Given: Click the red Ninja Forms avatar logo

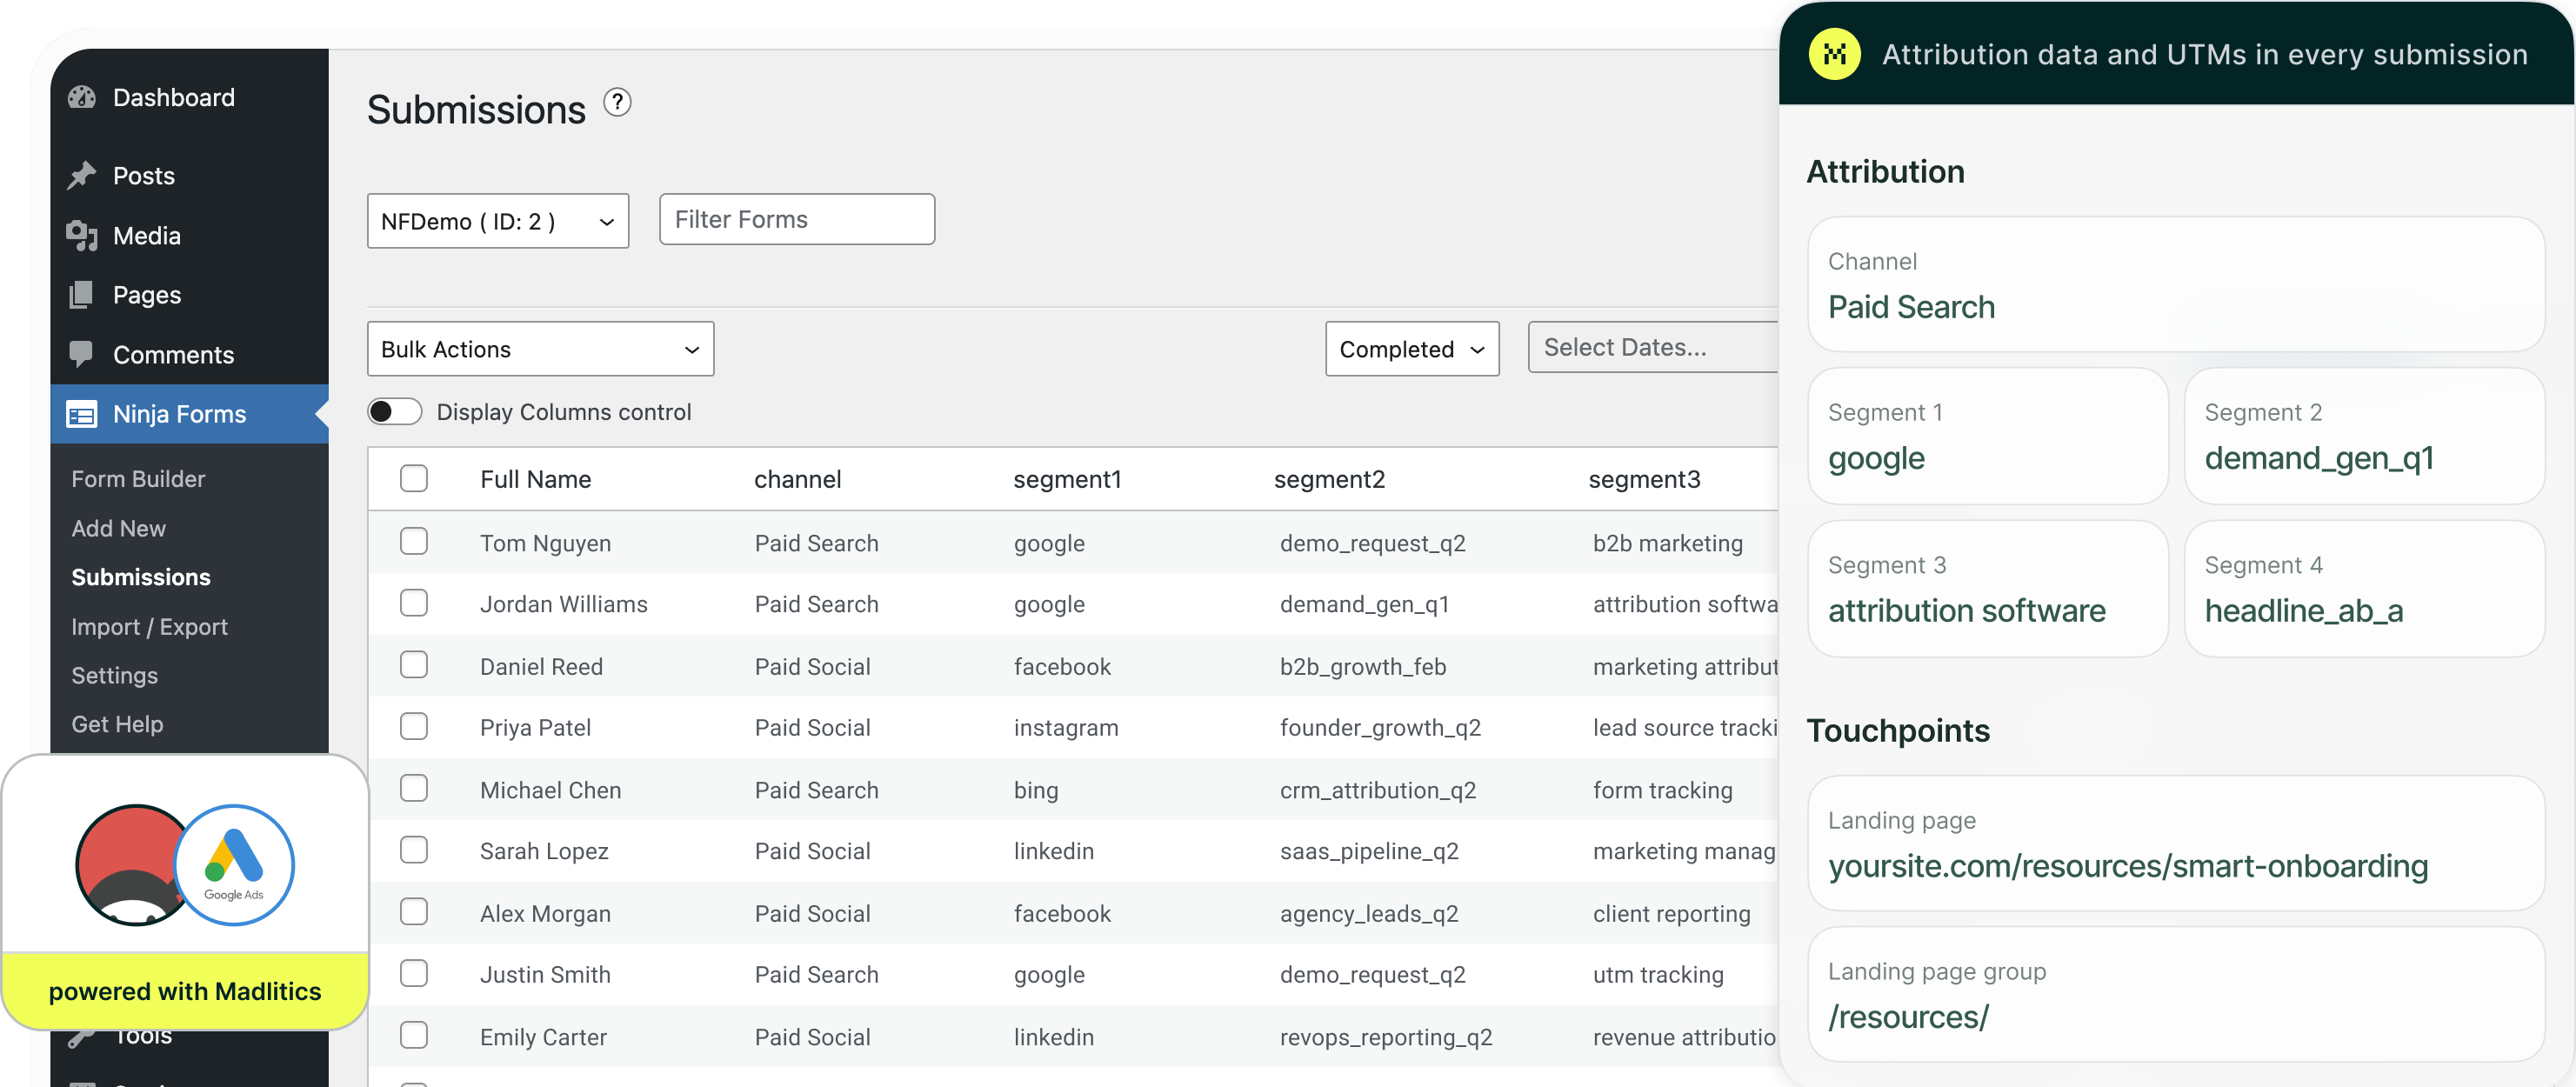Looking at the screenshot, I should [130, 865].
